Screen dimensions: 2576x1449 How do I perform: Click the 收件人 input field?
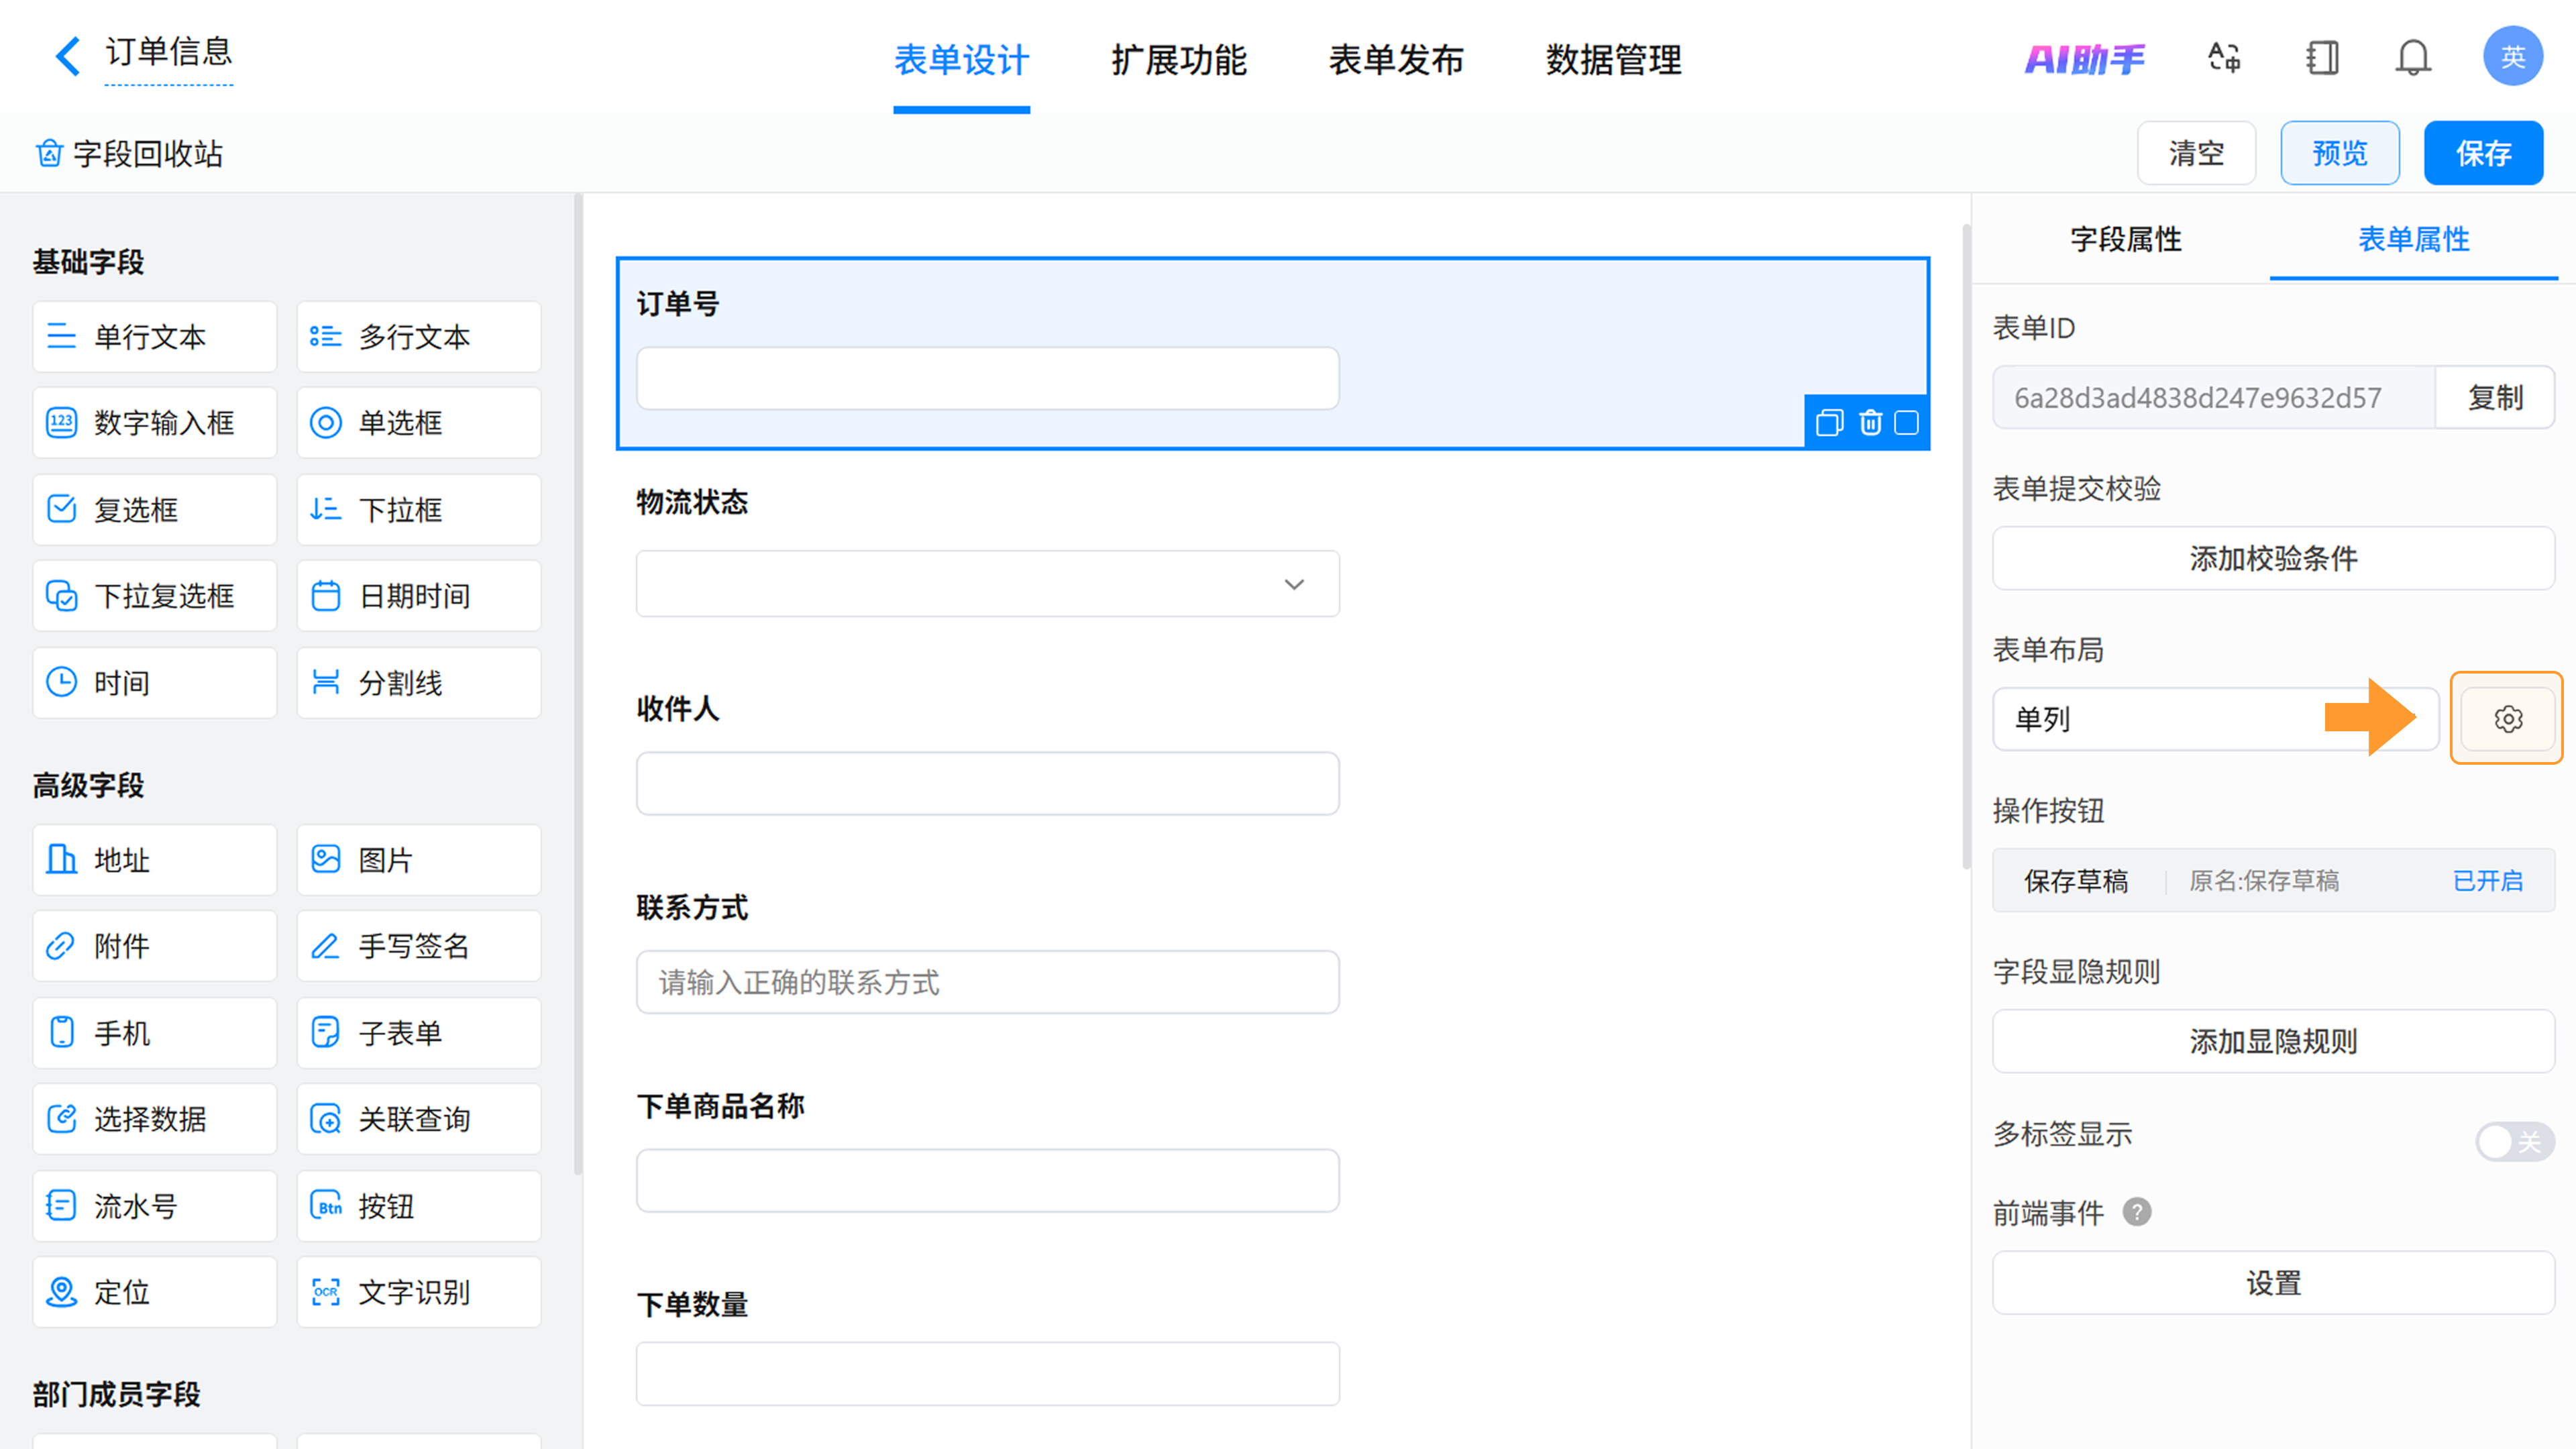pyautogui.click(x=987, y=783)
